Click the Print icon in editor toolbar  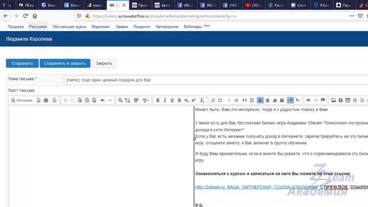(46, 101)
